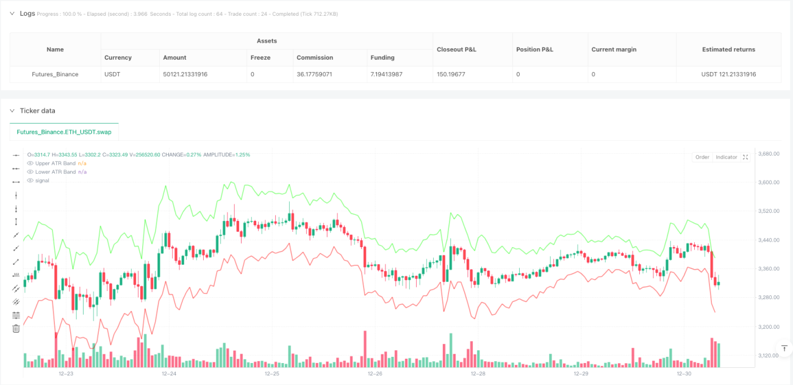Viewport: 793px width, 385px height.
Task: Toggle visibility of Upper ATR Band
Action: (x=30, y=164)
